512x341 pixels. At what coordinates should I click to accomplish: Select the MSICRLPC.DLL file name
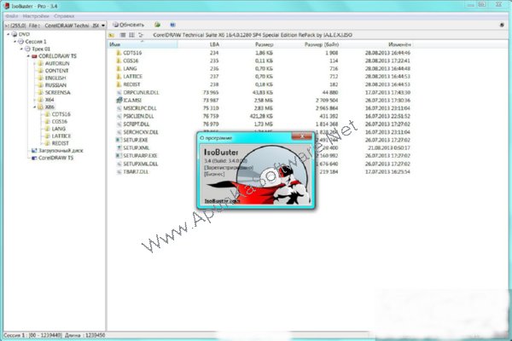(x=140, y=108)
